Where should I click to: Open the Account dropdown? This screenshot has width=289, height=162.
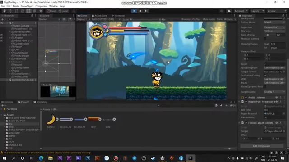[241, 11]
